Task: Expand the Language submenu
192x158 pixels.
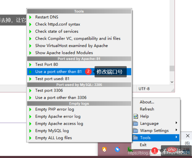Action: [x=156, y=123]
